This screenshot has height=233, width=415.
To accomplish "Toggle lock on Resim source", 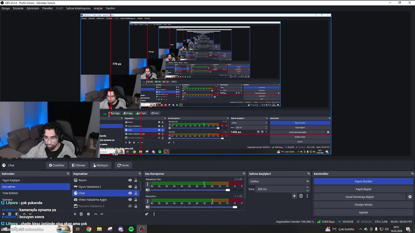I will click(x=136, y=180).
